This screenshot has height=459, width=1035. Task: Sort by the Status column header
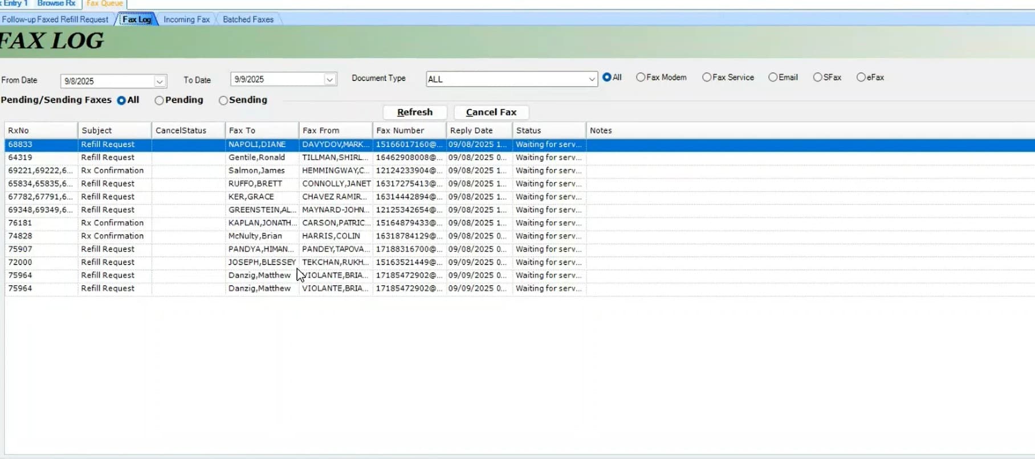549,131
